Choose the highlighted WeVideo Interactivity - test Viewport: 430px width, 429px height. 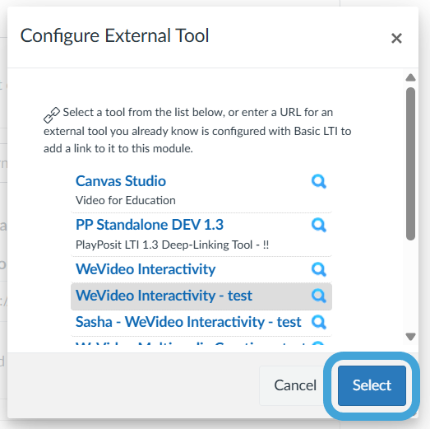click(x=164, y=296)
